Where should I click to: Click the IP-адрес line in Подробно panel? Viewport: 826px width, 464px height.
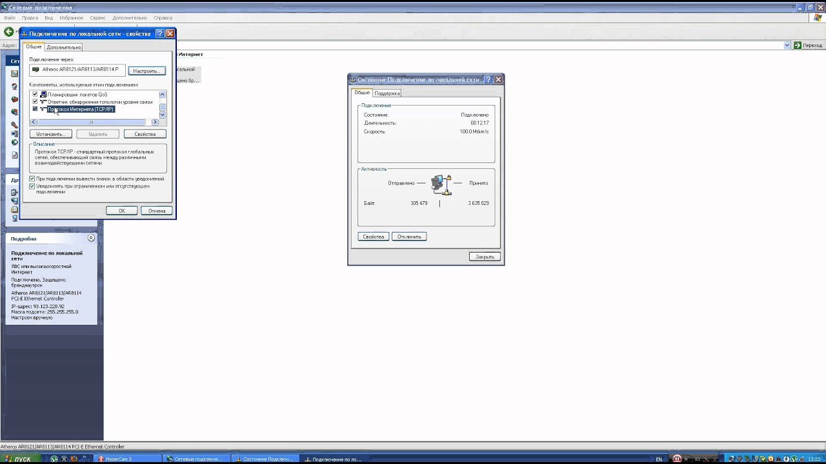[x=37, y=307]
